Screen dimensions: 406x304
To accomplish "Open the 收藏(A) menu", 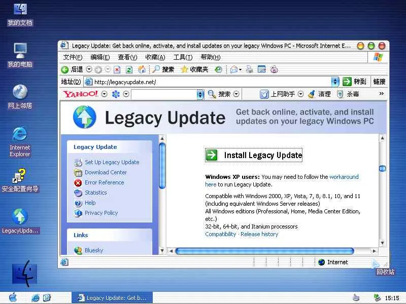I will point(155,57).
